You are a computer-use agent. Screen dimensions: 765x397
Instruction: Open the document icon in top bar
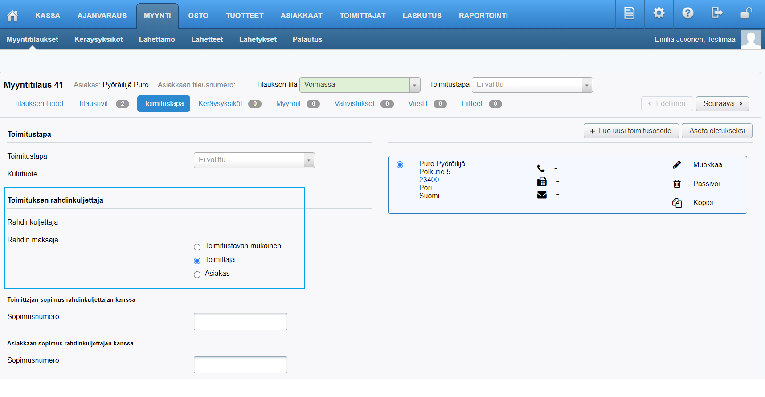[x=629, y=13]
